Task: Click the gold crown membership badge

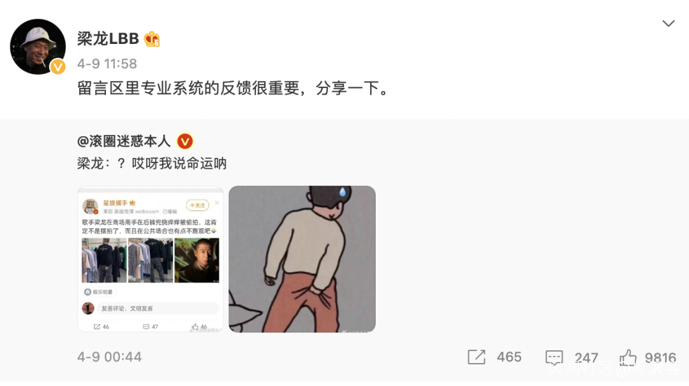Action: tap(152, 39)
